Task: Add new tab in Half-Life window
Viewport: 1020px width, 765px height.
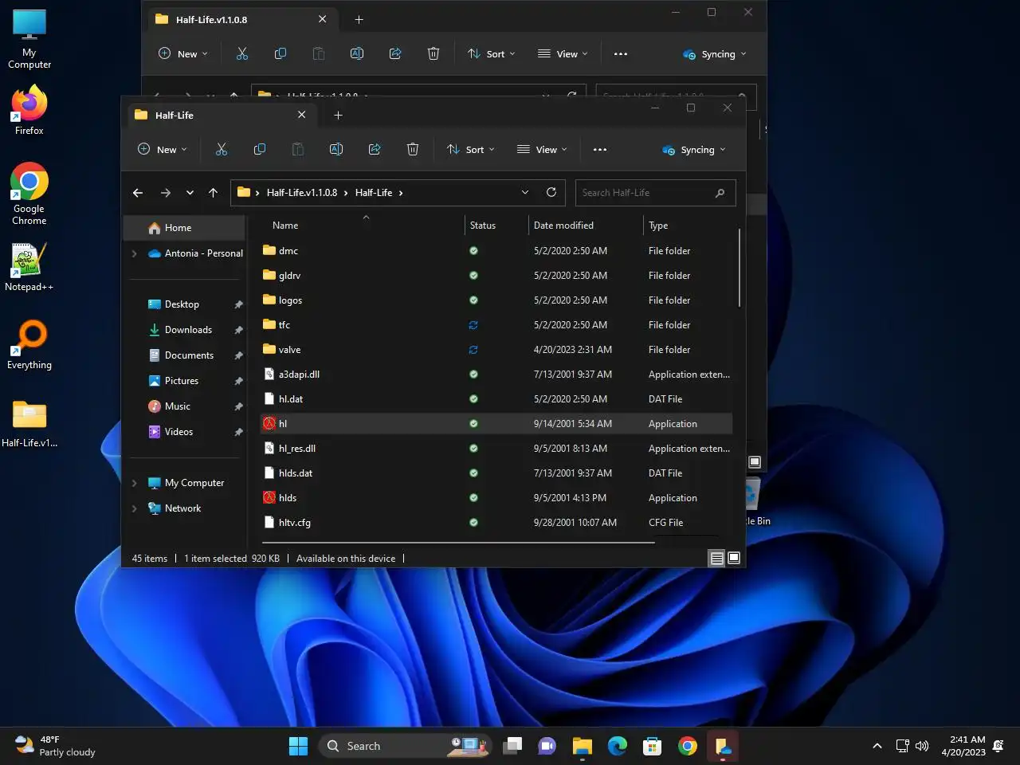Action: tap(338, 115)
